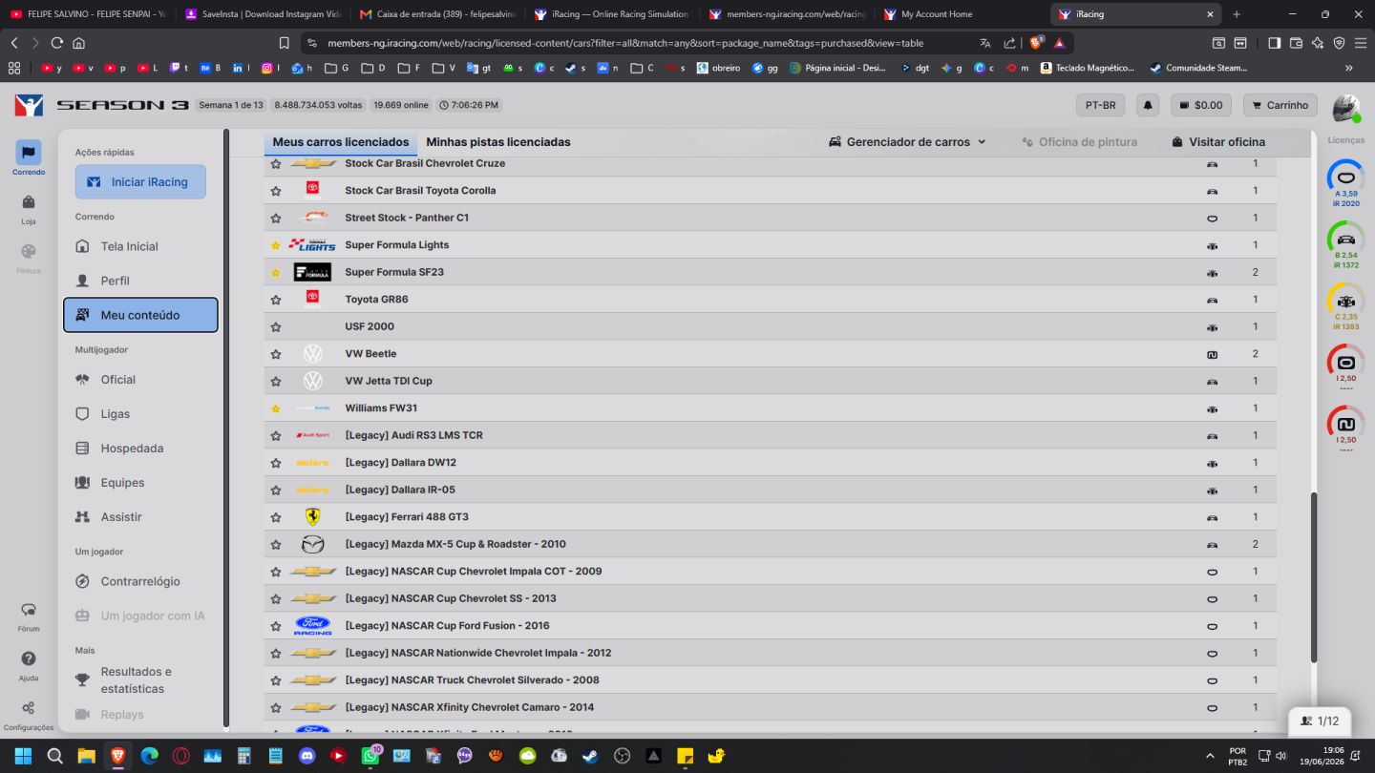Click the notifications bell icon

coord(1148,105)
